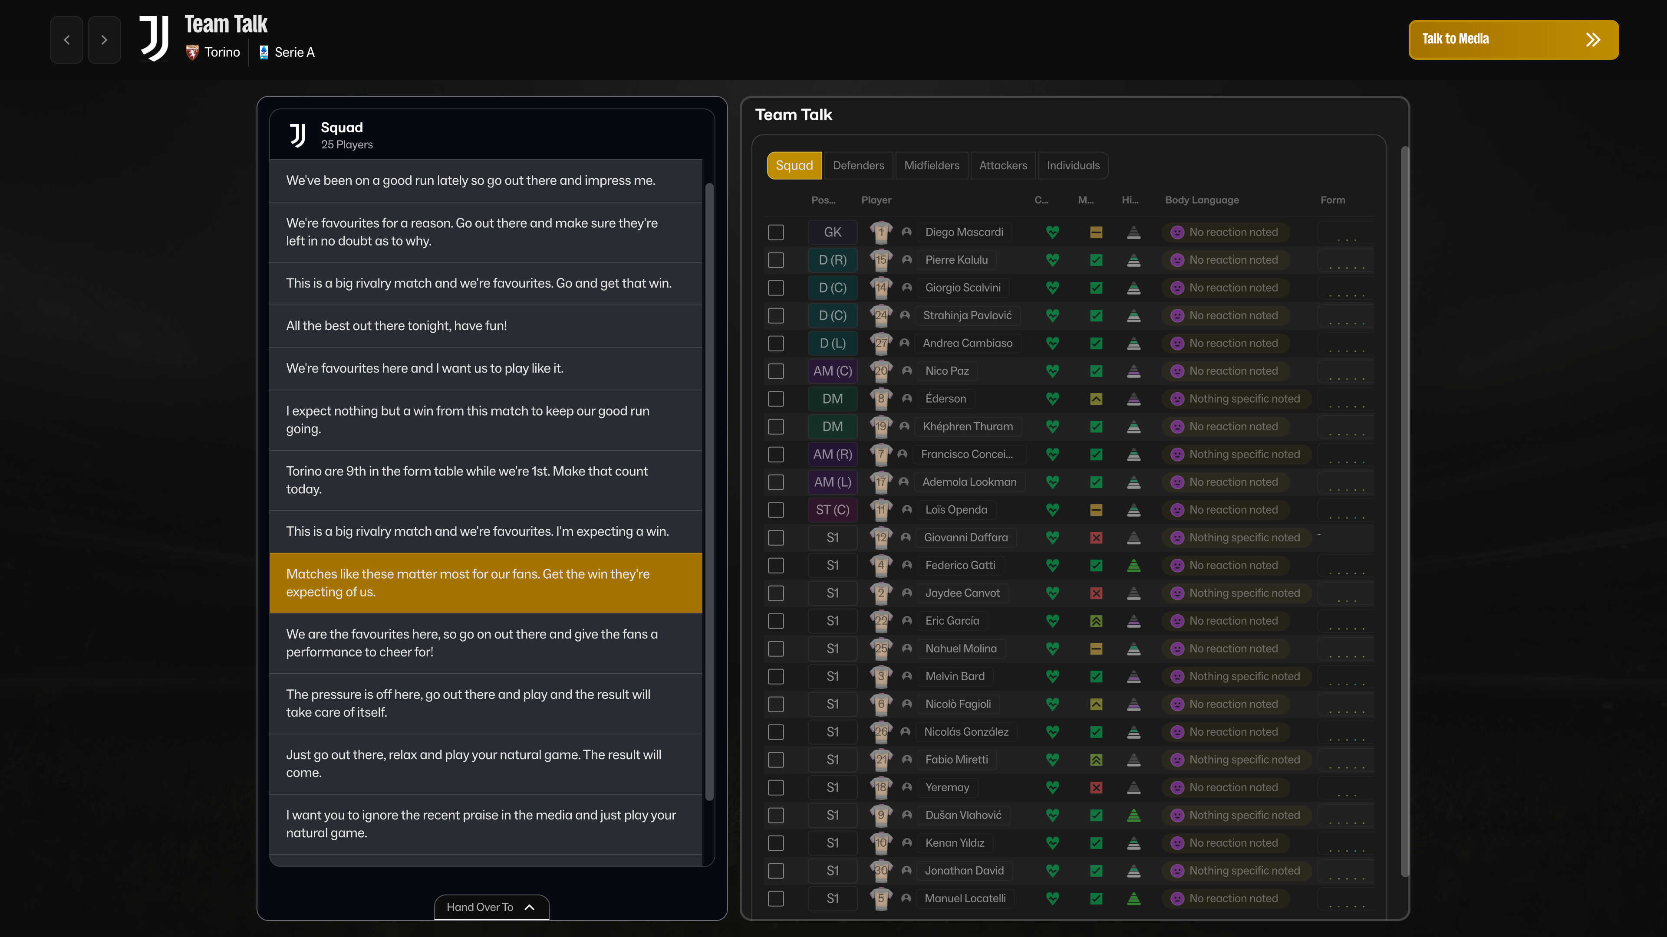This screenshot has width=1667, height=937.
Task: Click the back navigation arrow
Action: [67, 40]
